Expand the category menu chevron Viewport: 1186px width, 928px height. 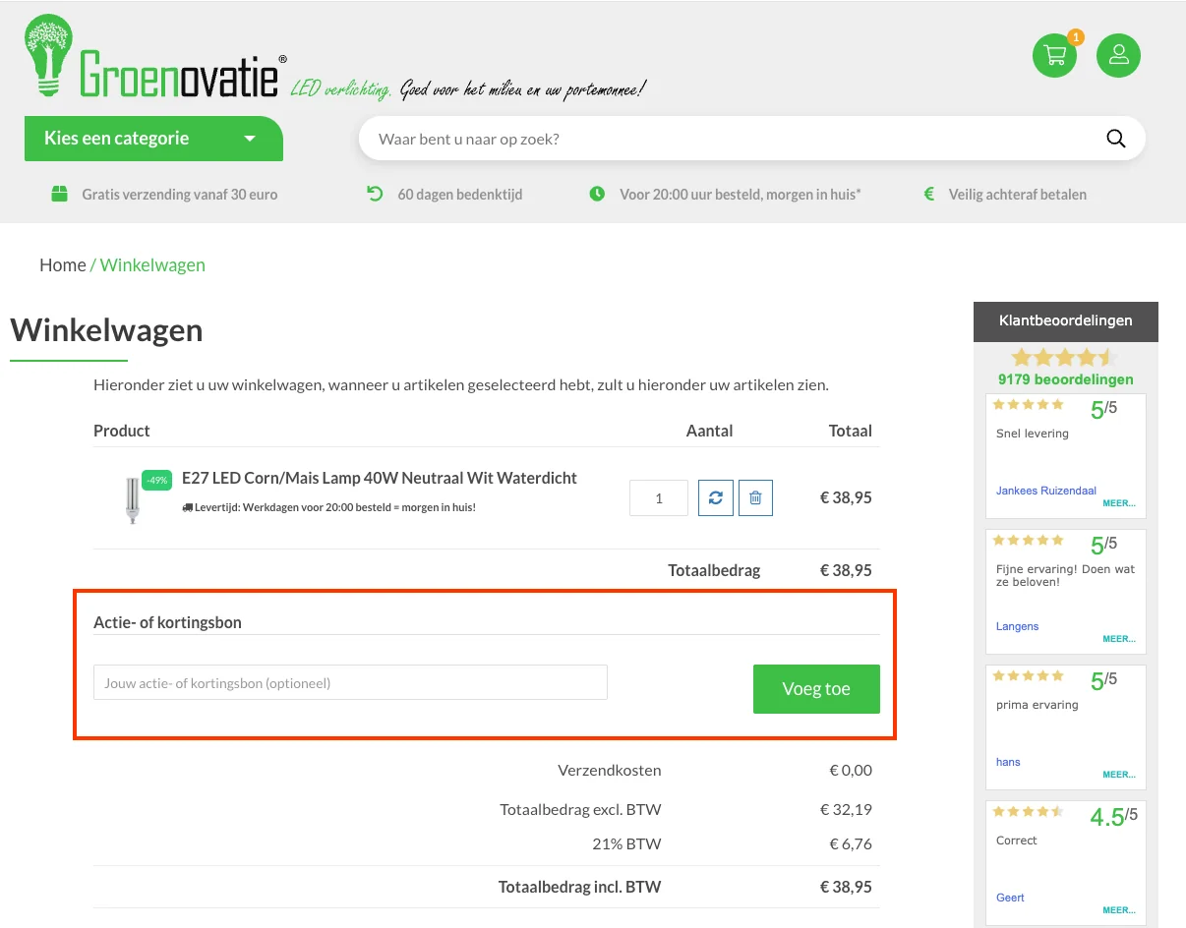click(250, 138)
